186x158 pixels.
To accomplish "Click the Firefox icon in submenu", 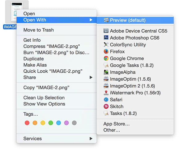I will (x=106, y=52).
